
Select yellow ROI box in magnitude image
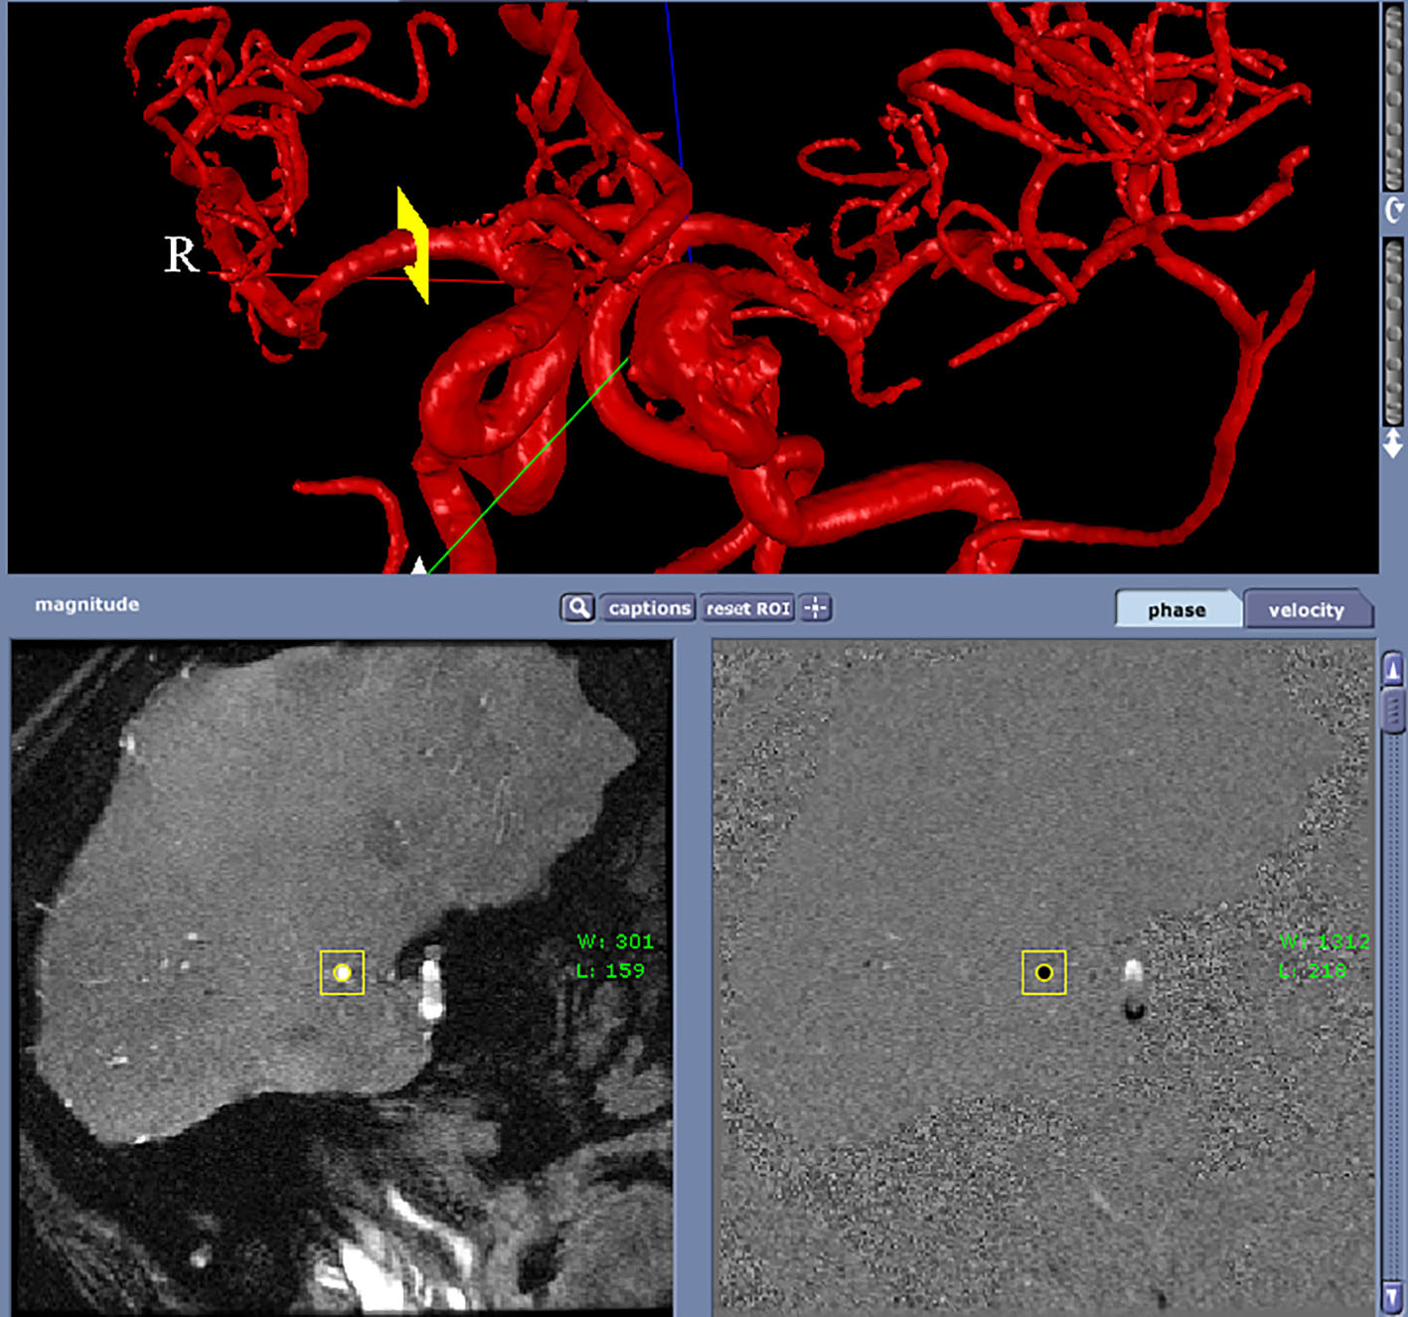342,972
